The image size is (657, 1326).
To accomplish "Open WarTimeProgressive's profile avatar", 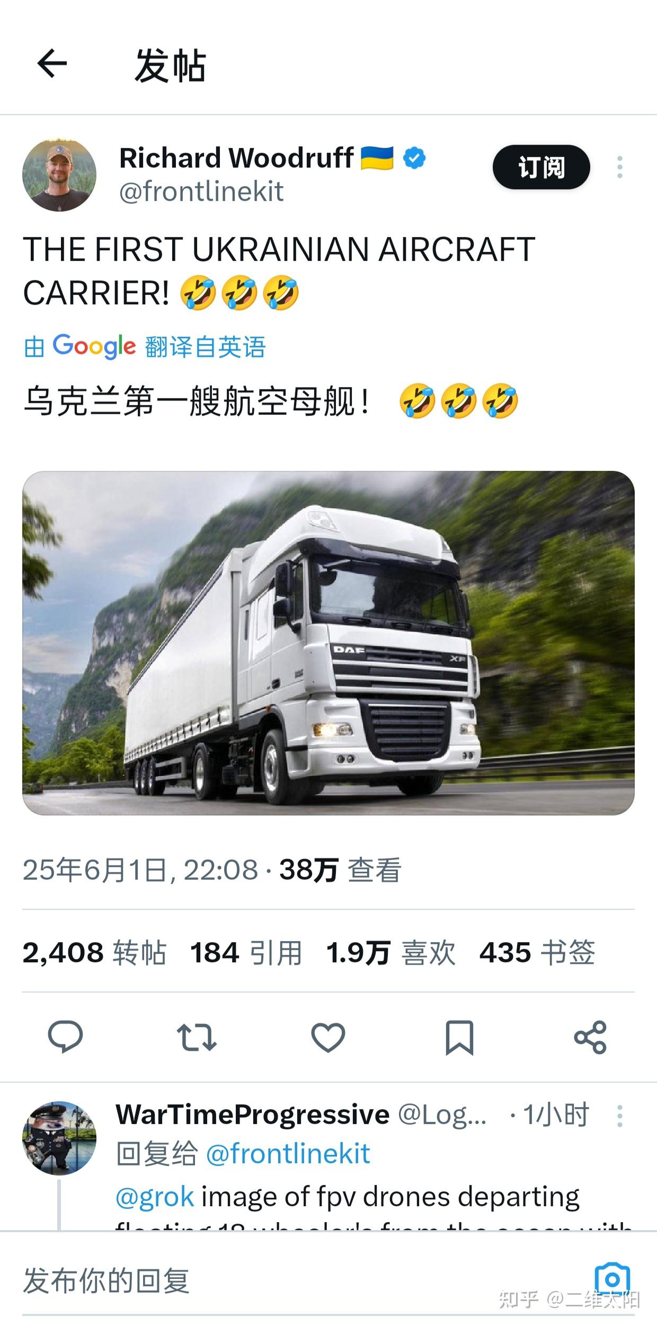I will coord(59,1138).
